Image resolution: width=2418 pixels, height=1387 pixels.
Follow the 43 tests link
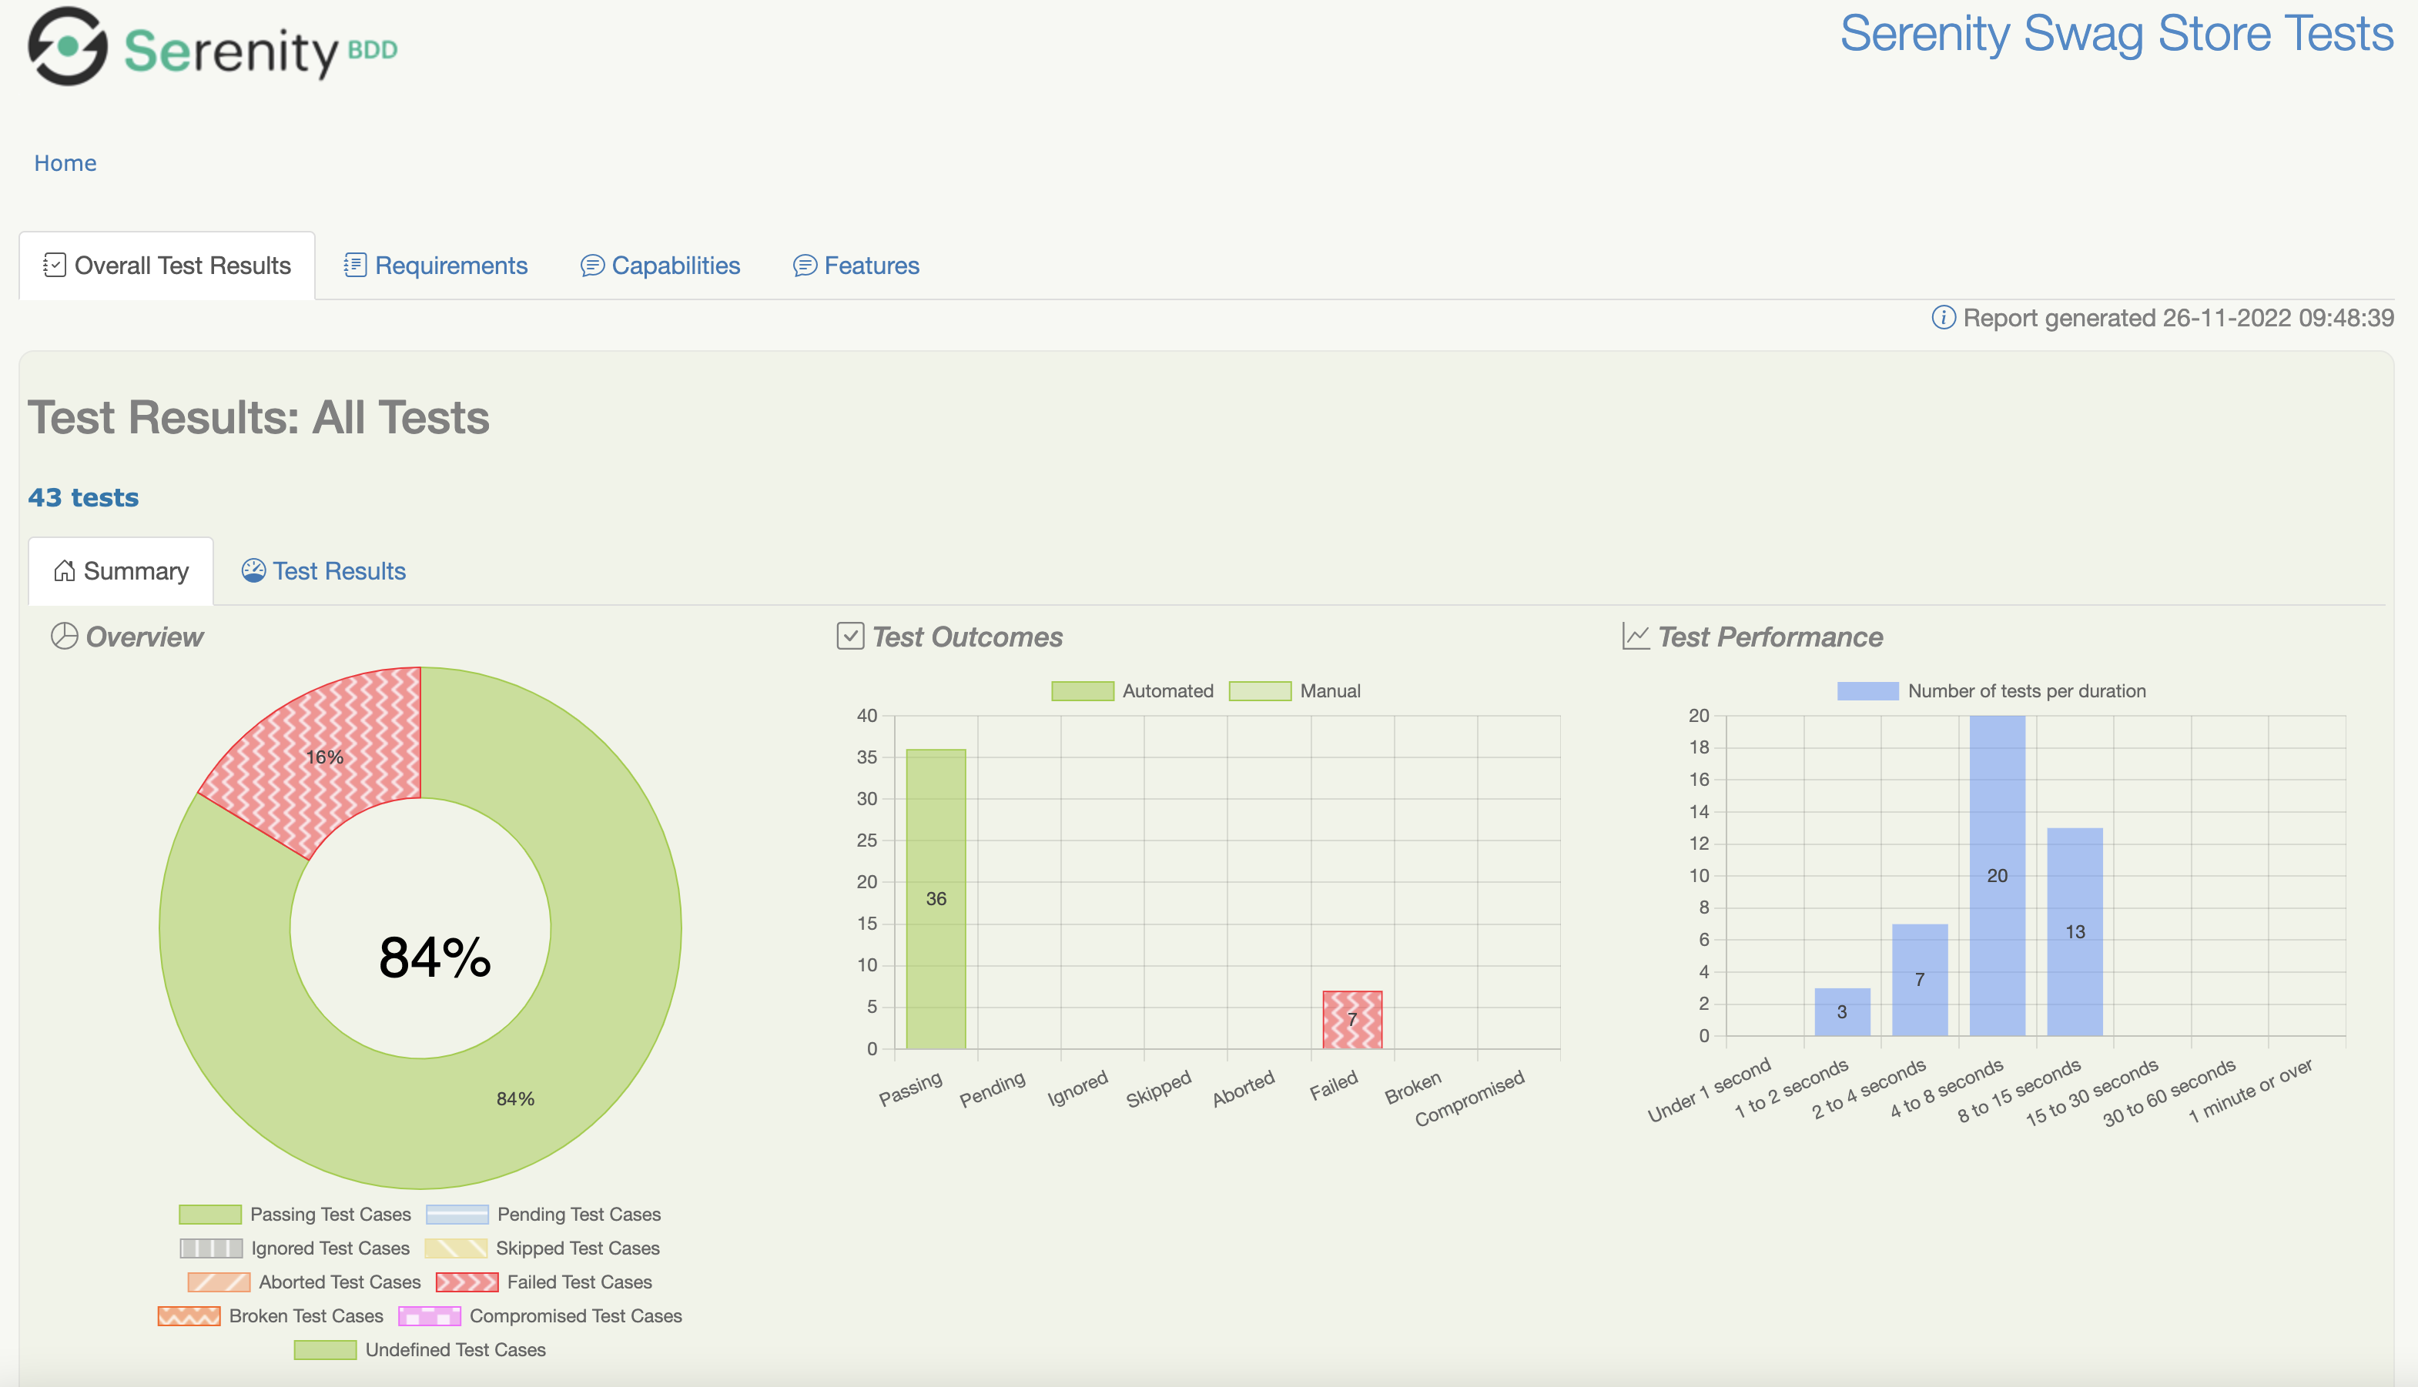(x=83, y=496)
